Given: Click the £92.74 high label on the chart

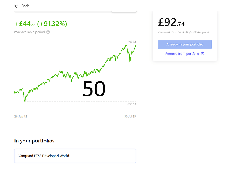Looking at the screenshot, I should point(132,42).
